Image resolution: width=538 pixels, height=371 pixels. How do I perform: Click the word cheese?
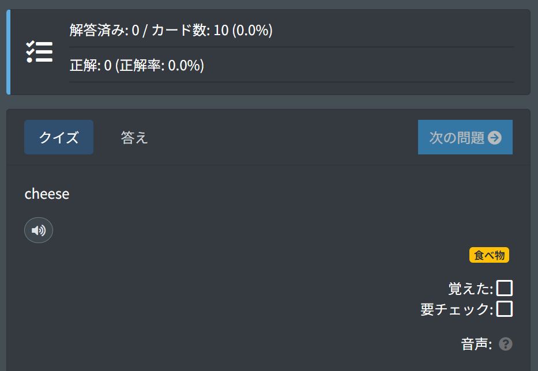click(x=47, y=194)
